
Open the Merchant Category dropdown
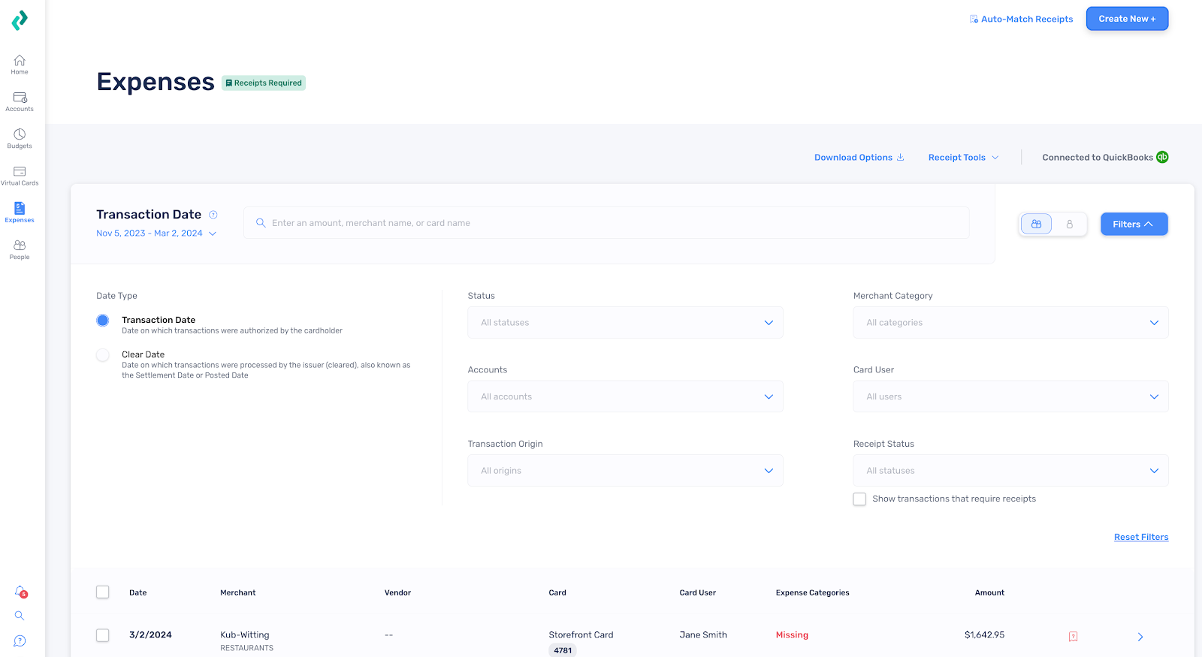point(1010,323)
